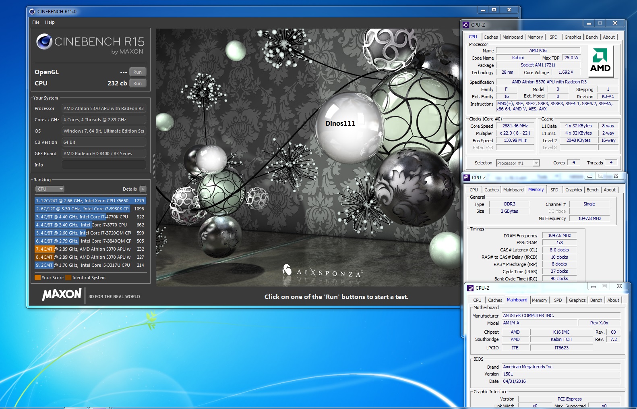Expand ranking Details arrow button

pos(143,189)
